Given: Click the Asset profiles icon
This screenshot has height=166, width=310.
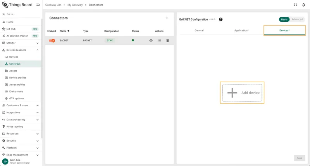Looking at the screenshot, I should click(x=6, y=85).
